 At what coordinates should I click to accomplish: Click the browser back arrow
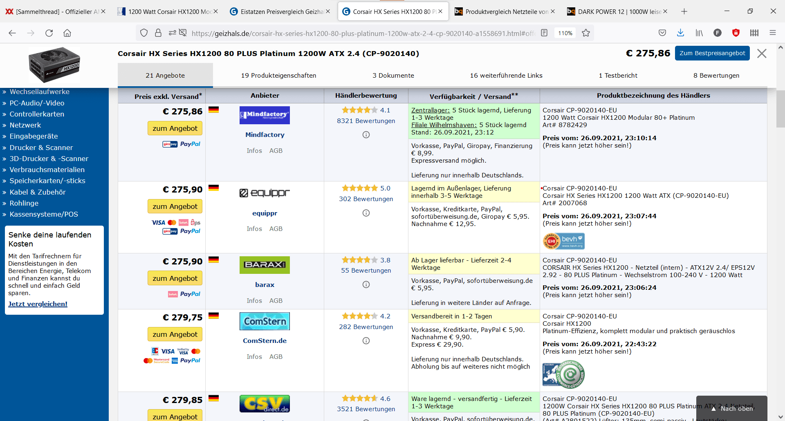click(x=12, y=33)
